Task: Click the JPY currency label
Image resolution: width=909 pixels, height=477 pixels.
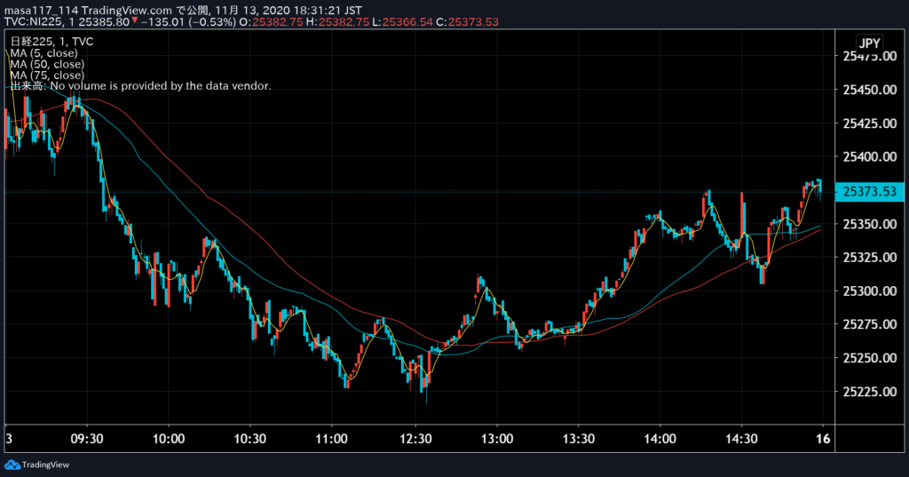Action: tap(870, 43)
